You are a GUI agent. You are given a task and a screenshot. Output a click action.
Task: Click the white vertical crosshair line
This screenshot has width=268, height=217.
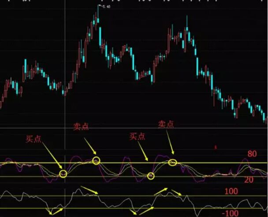[x=65, y=66]
